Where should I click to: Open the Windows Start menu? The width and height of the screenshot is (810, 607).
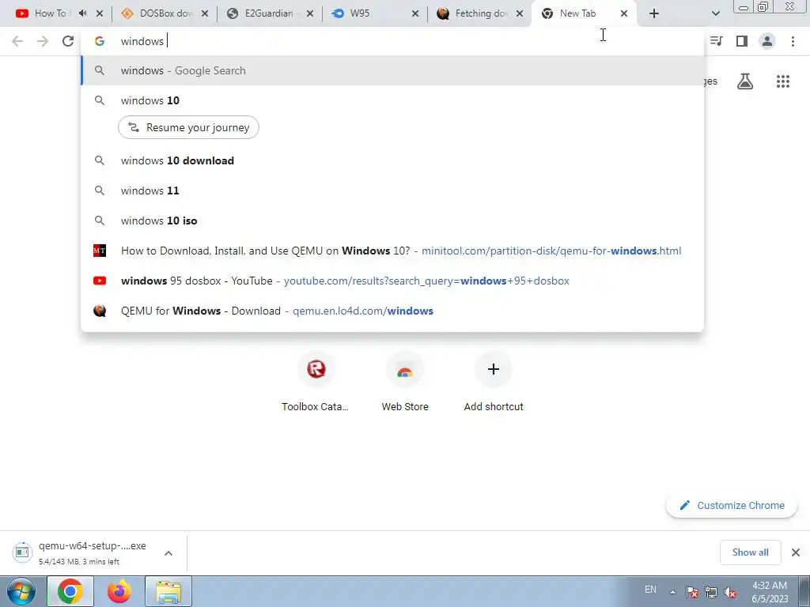point(21,591)
